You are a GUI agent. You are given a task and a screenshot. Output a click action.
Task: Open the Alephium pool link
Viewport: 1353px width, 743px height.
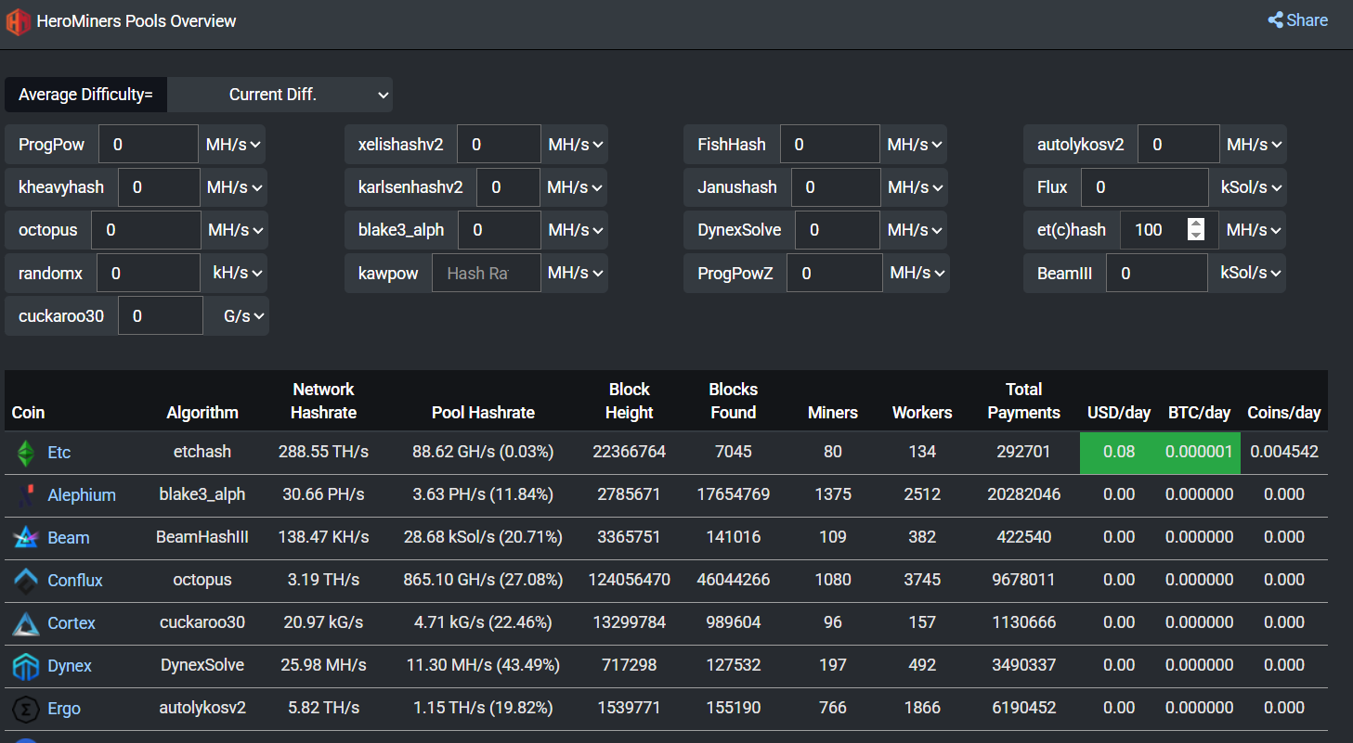point(82,495)
